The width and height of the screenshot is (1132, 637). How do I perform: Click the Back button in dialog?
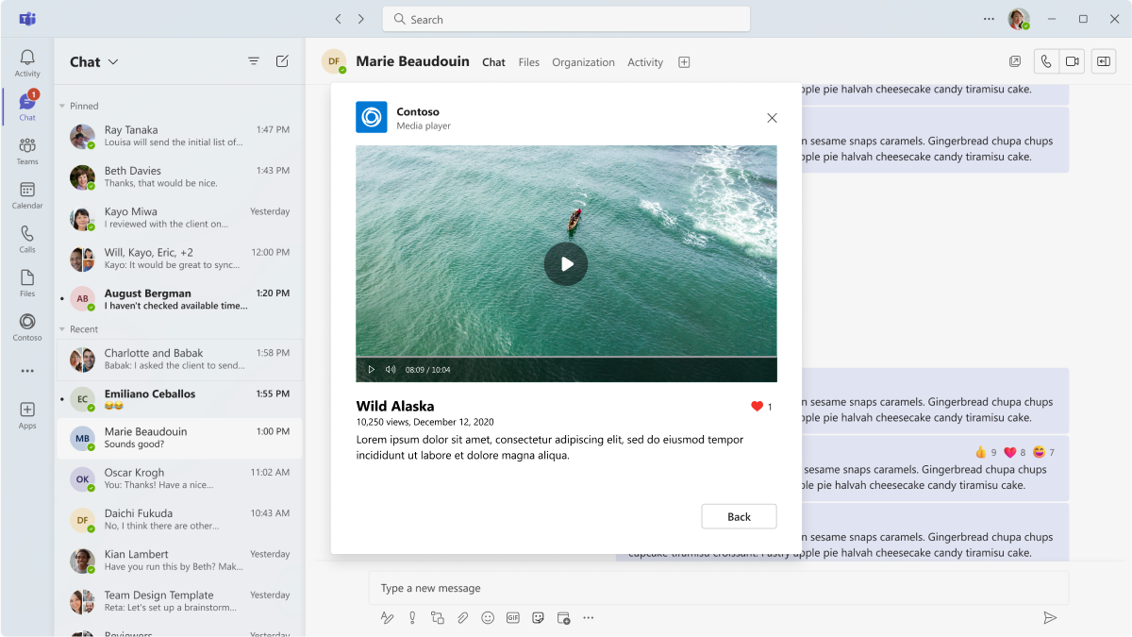coord(739,516)
